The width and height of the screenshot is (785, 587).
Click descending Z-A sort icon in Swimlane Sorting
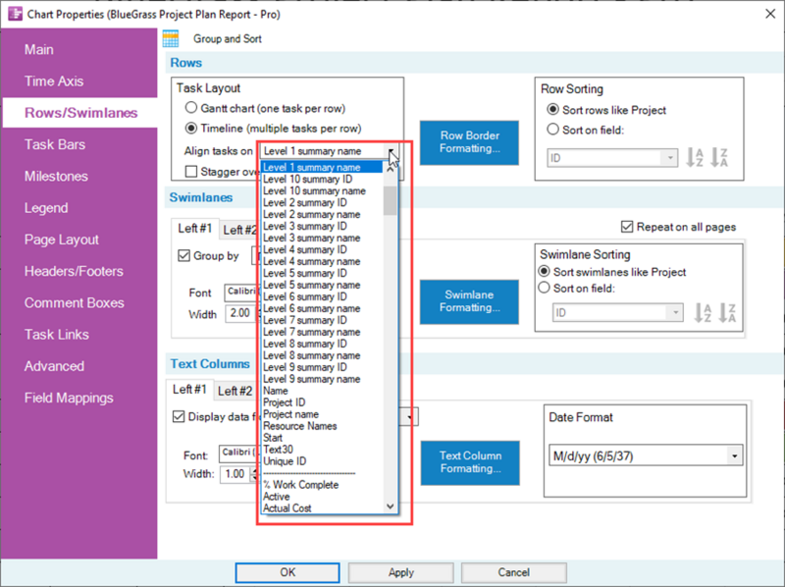pyautogui.click(x=727, y=313)
